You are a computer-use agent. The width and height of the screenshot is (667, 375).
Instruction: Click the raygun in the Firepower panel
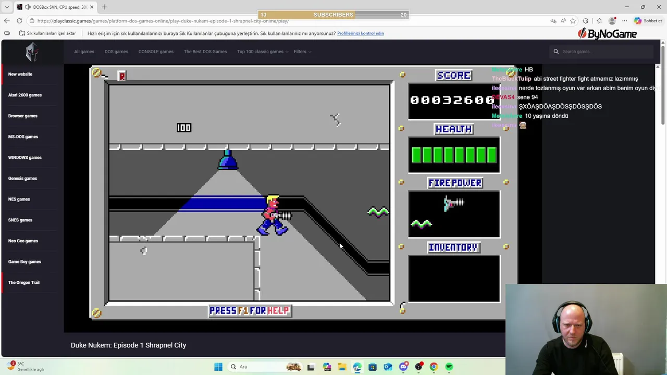(453, 203)
